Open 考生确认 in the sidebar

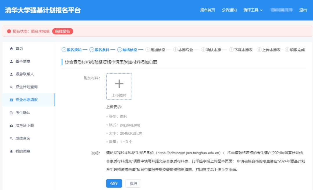tap(23, 113)
